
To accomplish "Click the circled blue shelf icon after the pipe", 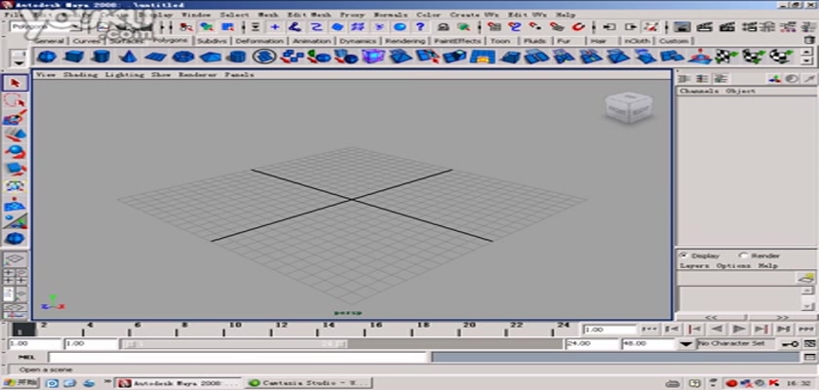I will 264,56.
